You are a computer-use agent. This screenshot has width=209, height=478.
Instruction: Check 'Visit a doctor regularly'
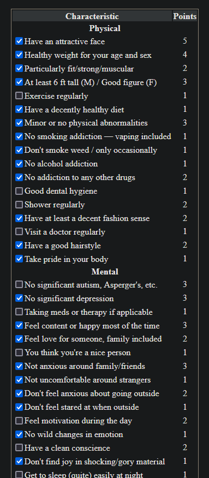pyautogui.click(x=19, y=232)
